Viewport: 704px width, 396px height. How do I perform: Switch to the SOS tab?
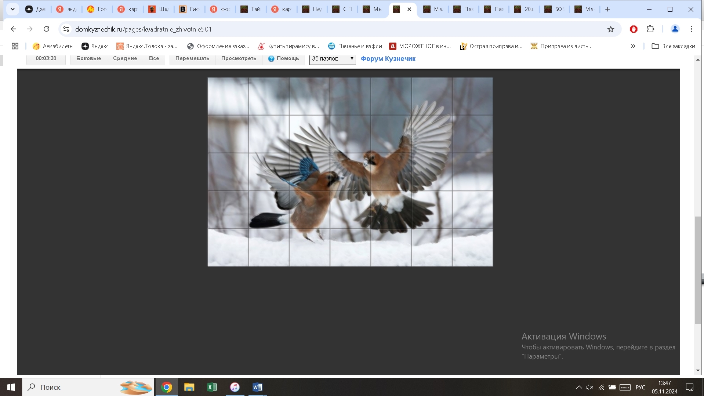pyautogui.click(x=554, y=9)
